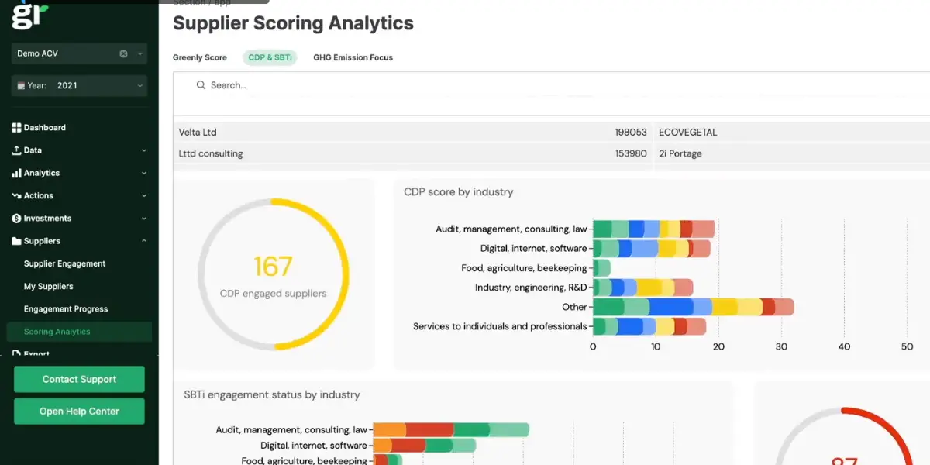Viewport: 930px width, 465px height.
Task: Click Services to individuals and professionals label
Action: 501,326
